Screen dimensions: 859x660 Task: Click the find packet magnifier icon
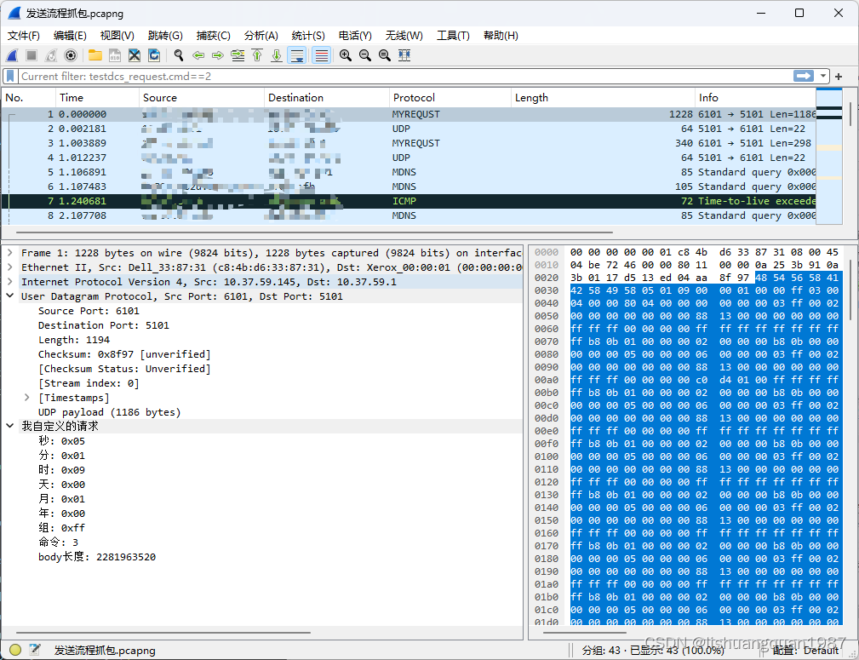coord(179,55)
